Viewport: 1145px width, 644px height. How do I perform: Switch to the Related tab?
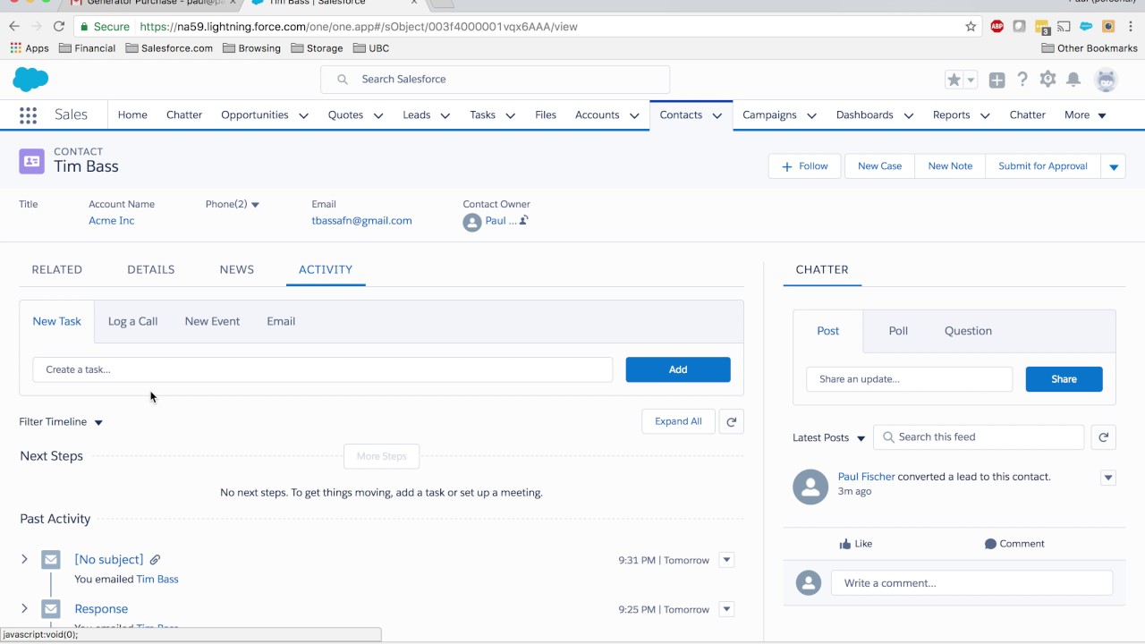tap(57, 269)
